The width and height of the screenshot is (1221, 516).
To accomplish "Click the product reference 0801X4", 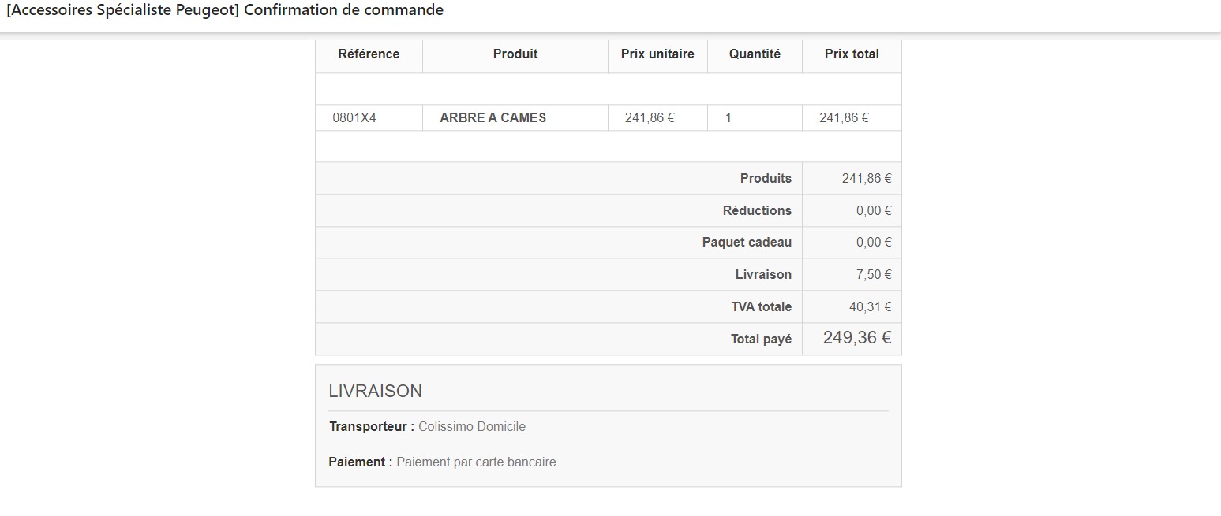I will pos(354,118).
